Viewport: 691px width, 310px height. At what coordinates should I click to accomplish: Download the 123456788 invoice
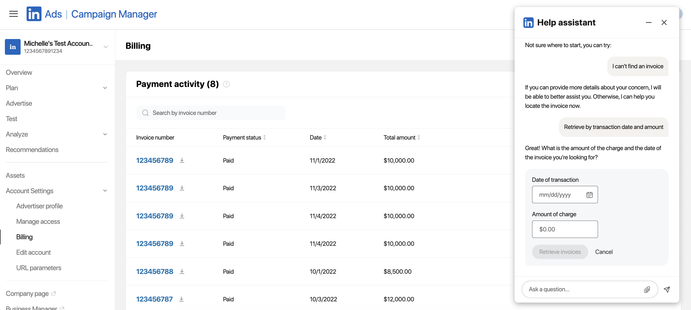pyautogui.click(x=182, y=272)
